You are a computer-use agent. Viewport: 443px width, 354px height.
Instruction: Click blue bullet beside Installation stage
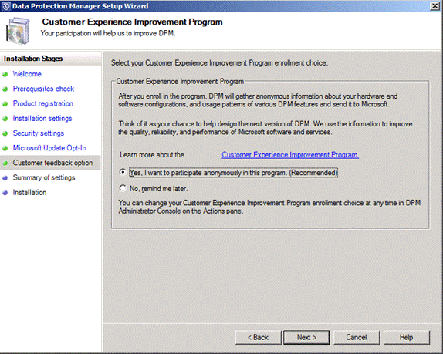tap(5, 193)
